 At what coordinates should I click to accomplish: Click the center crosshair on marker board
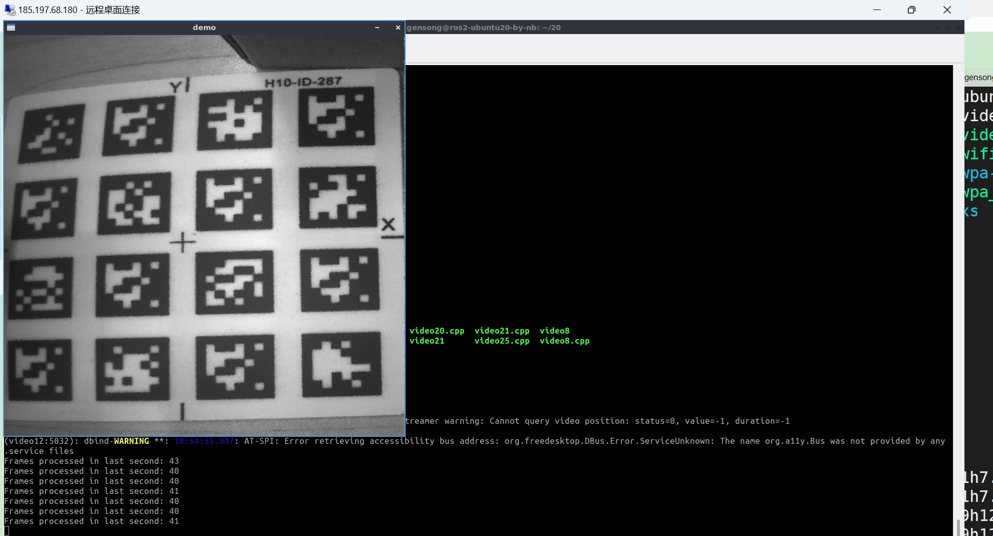(183, 243)
